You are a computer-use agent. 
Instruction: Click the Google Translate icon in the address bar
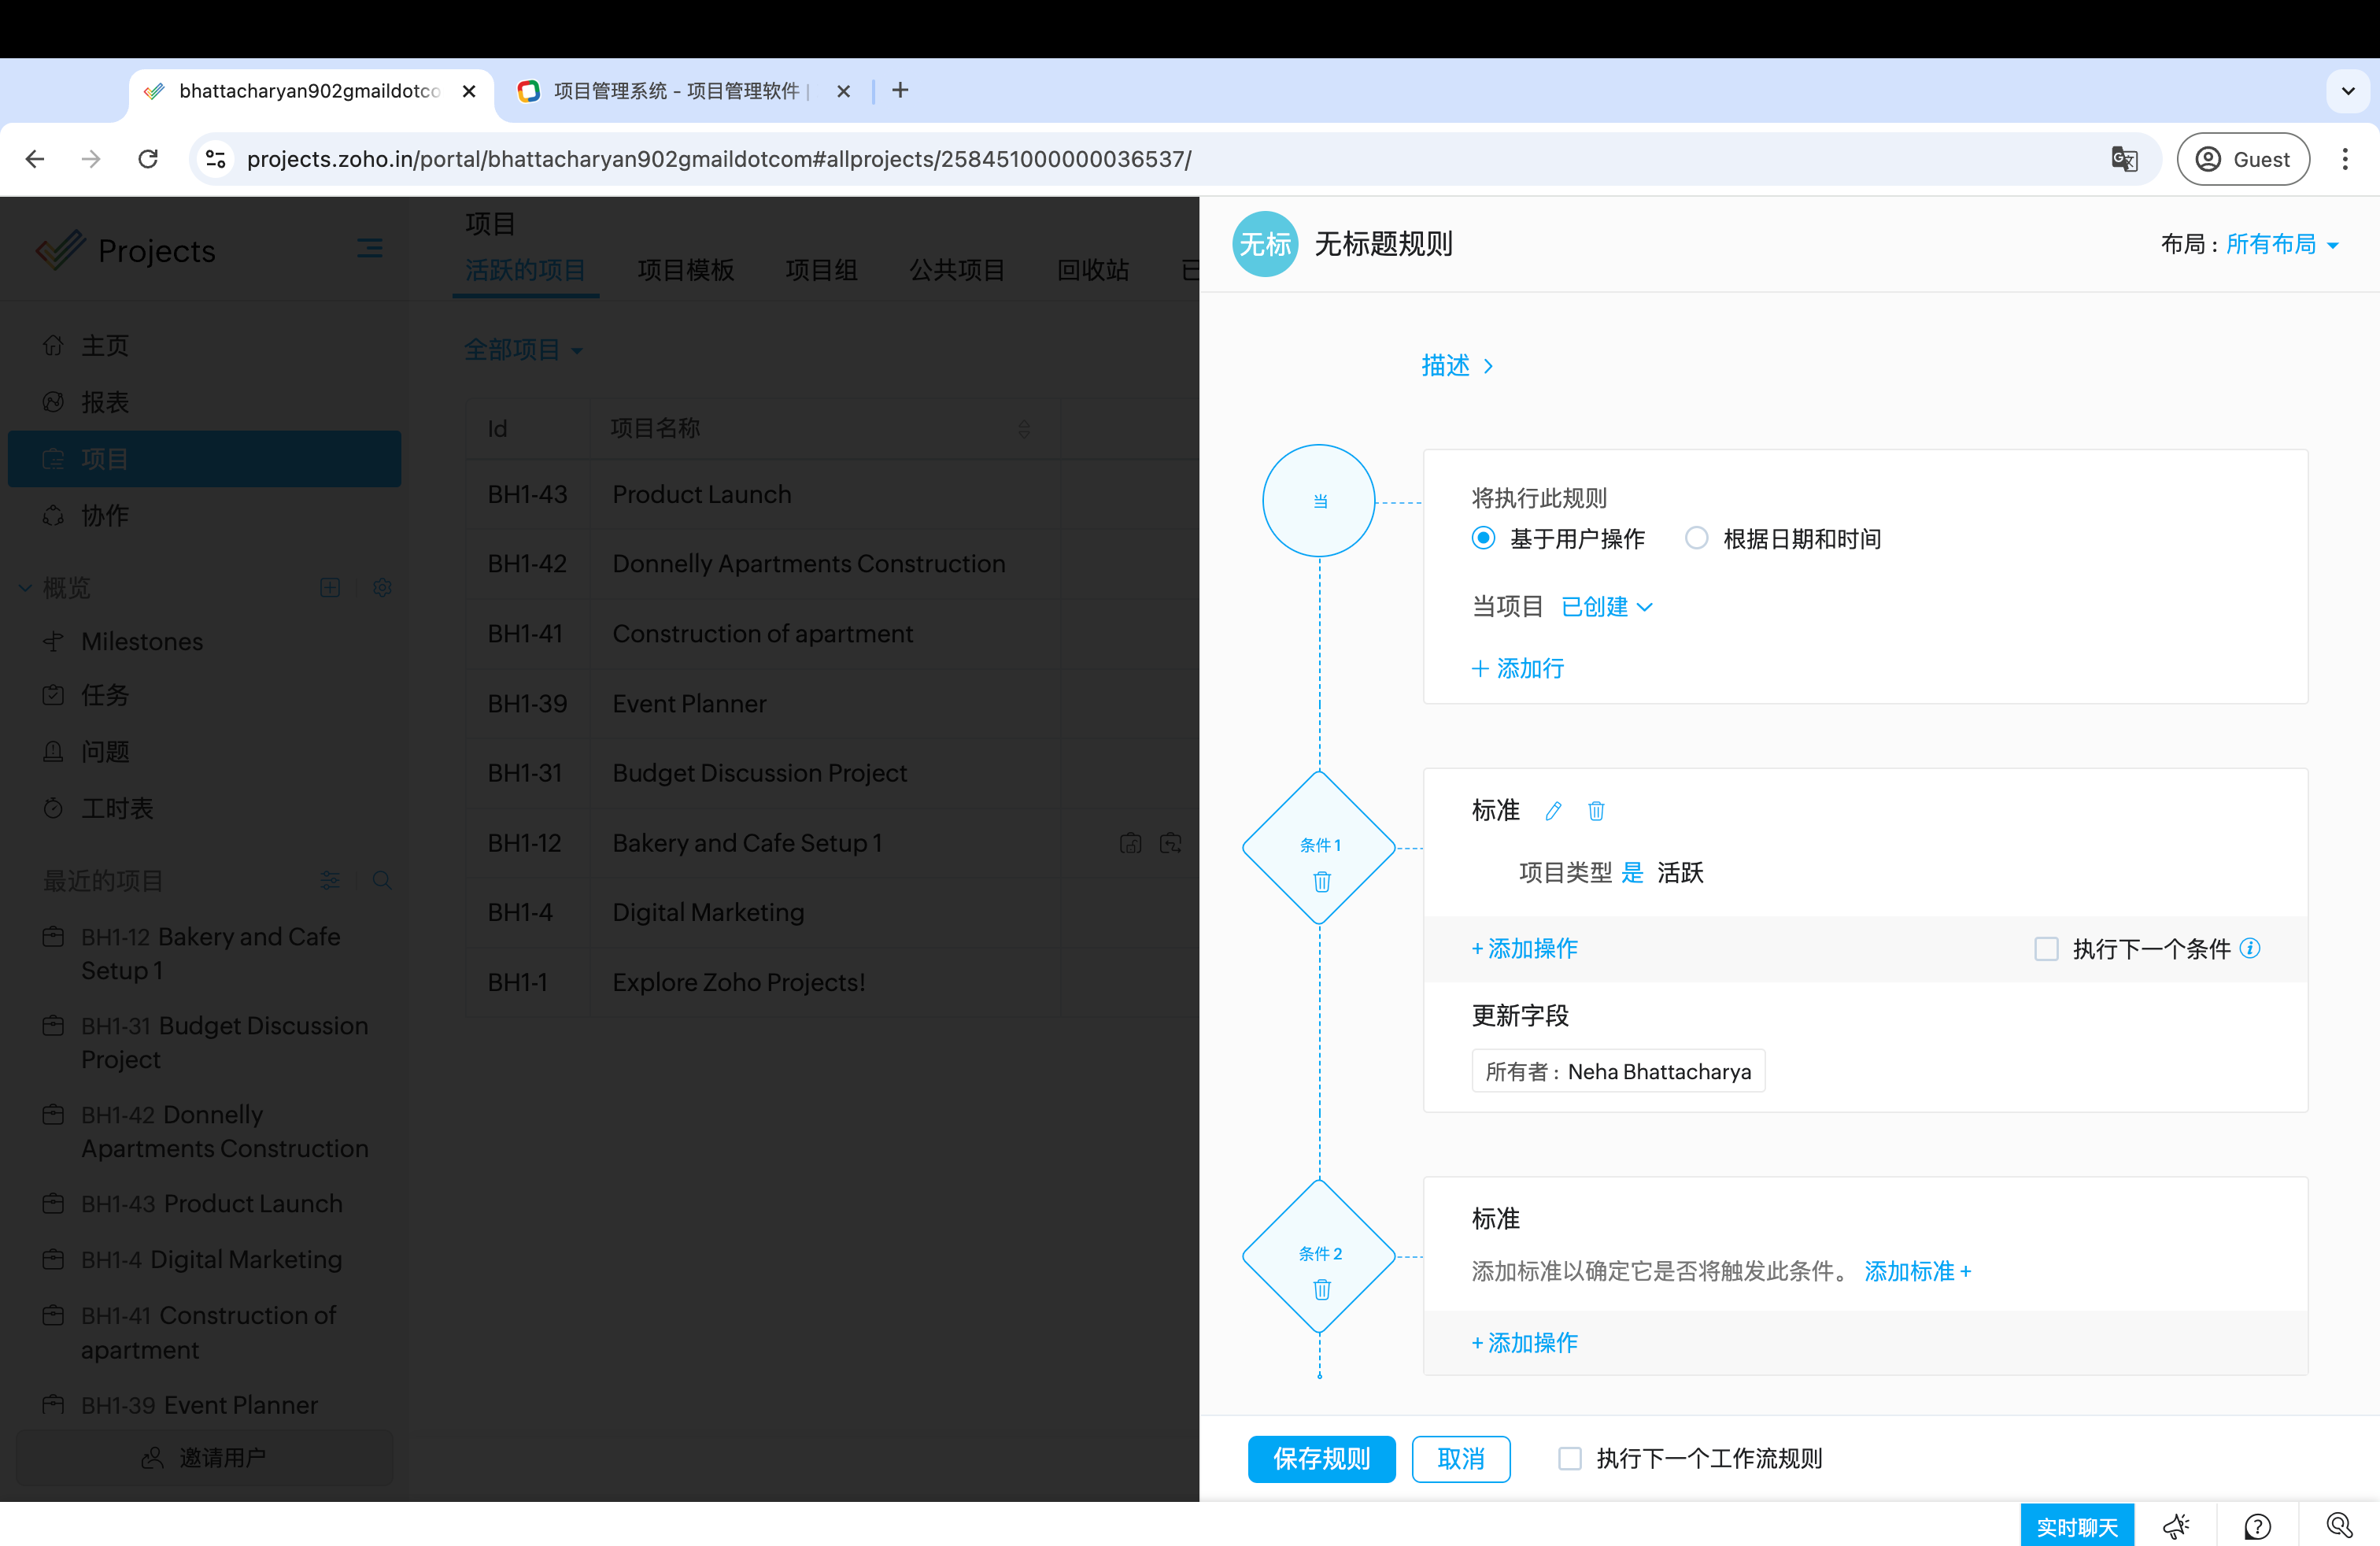2124,159
